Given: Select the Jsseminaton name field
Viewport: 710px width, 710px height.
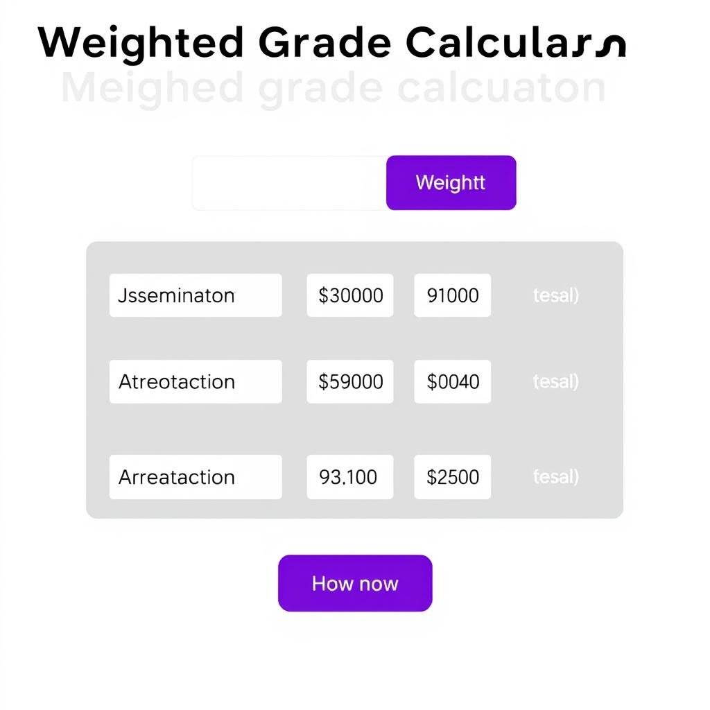Looking at the screenshot, I should (195, 295).
